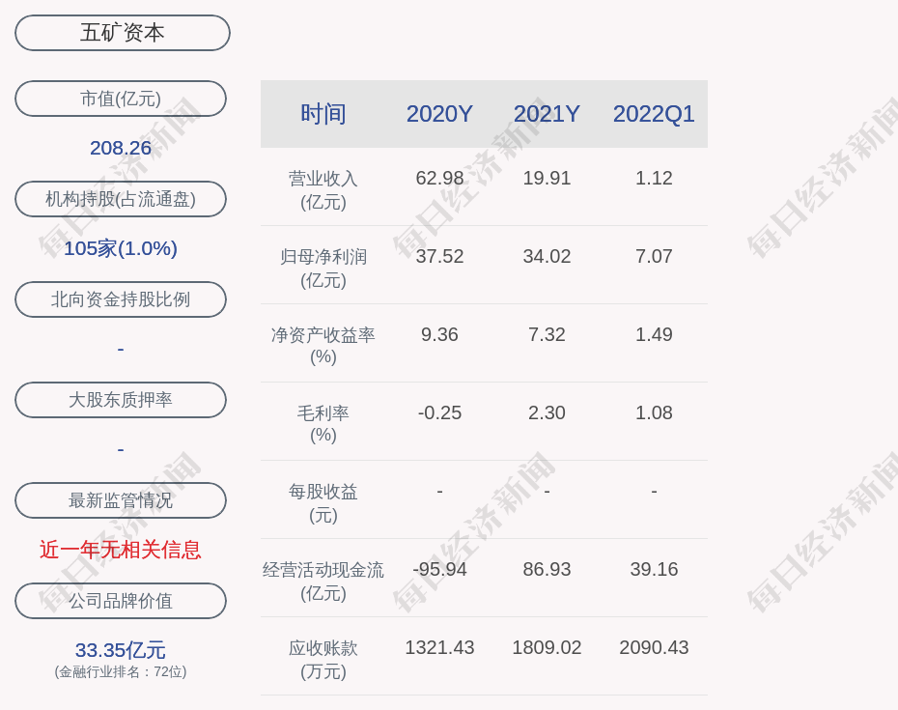Screen dimensions: 898x710
Task: Click the 时间 table header
Action: 323,114
